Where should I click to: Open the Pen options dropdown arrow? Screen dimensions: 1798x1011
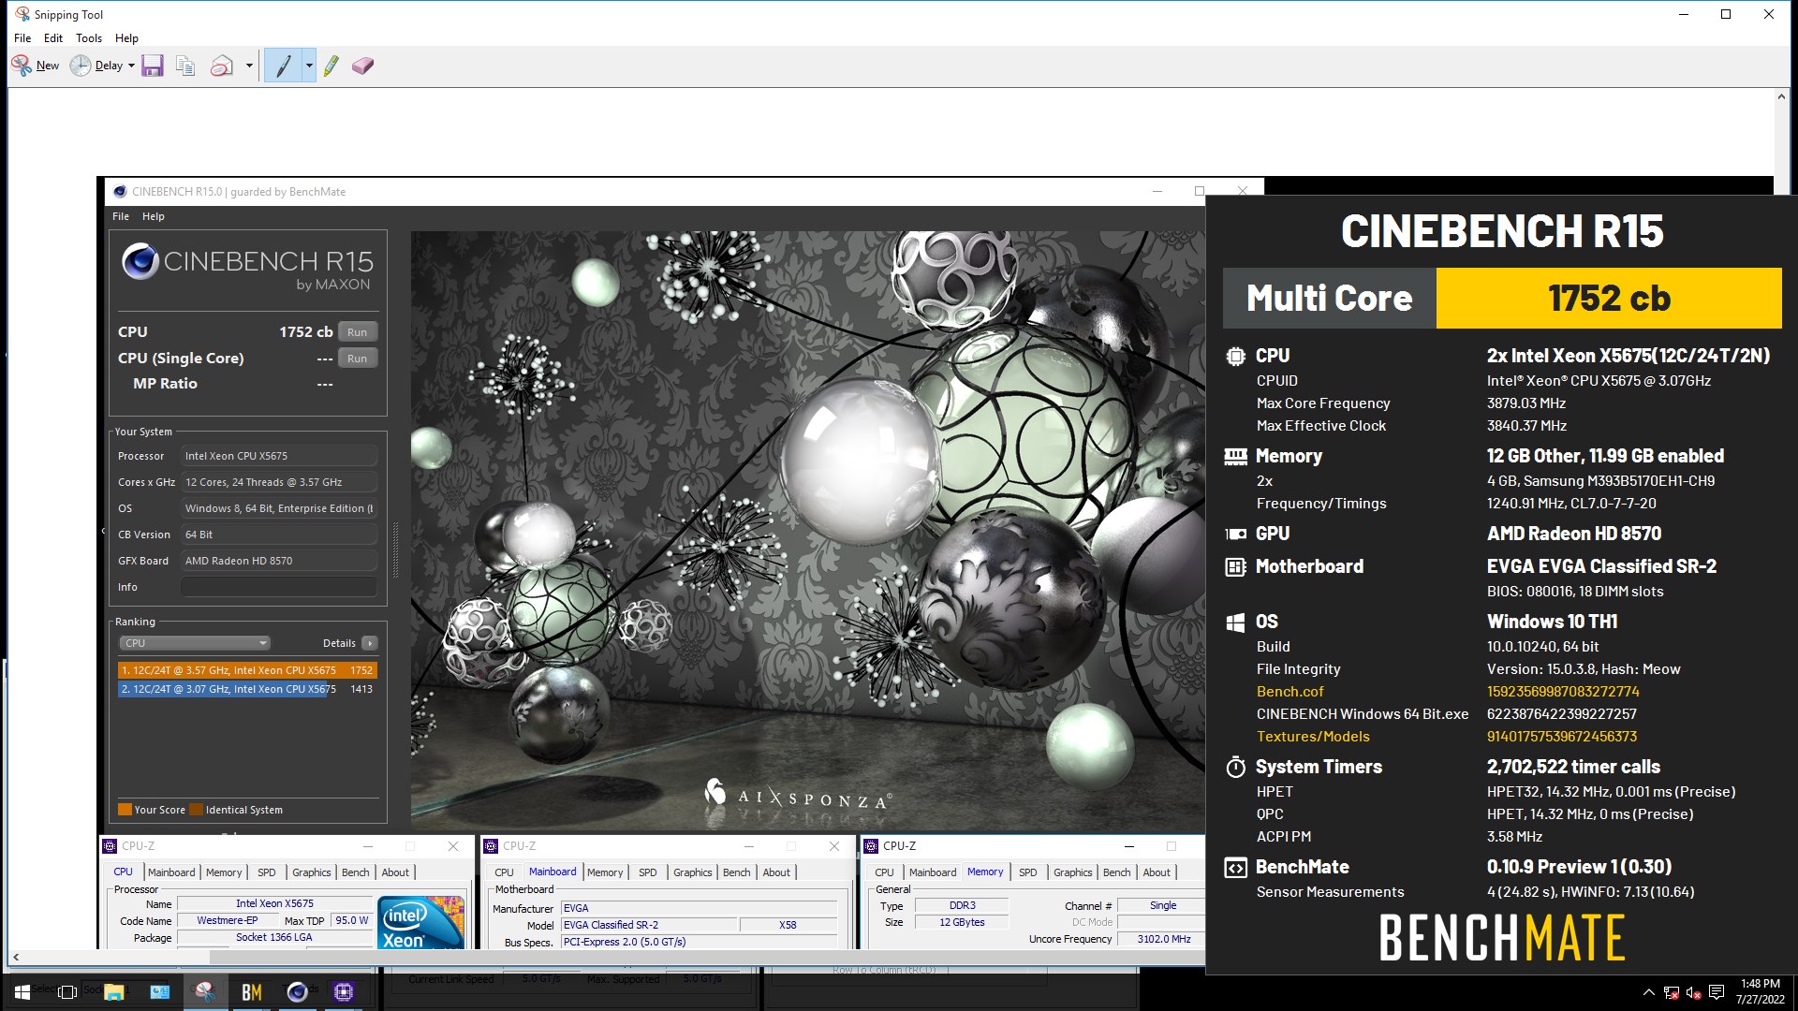click(309, 66)
